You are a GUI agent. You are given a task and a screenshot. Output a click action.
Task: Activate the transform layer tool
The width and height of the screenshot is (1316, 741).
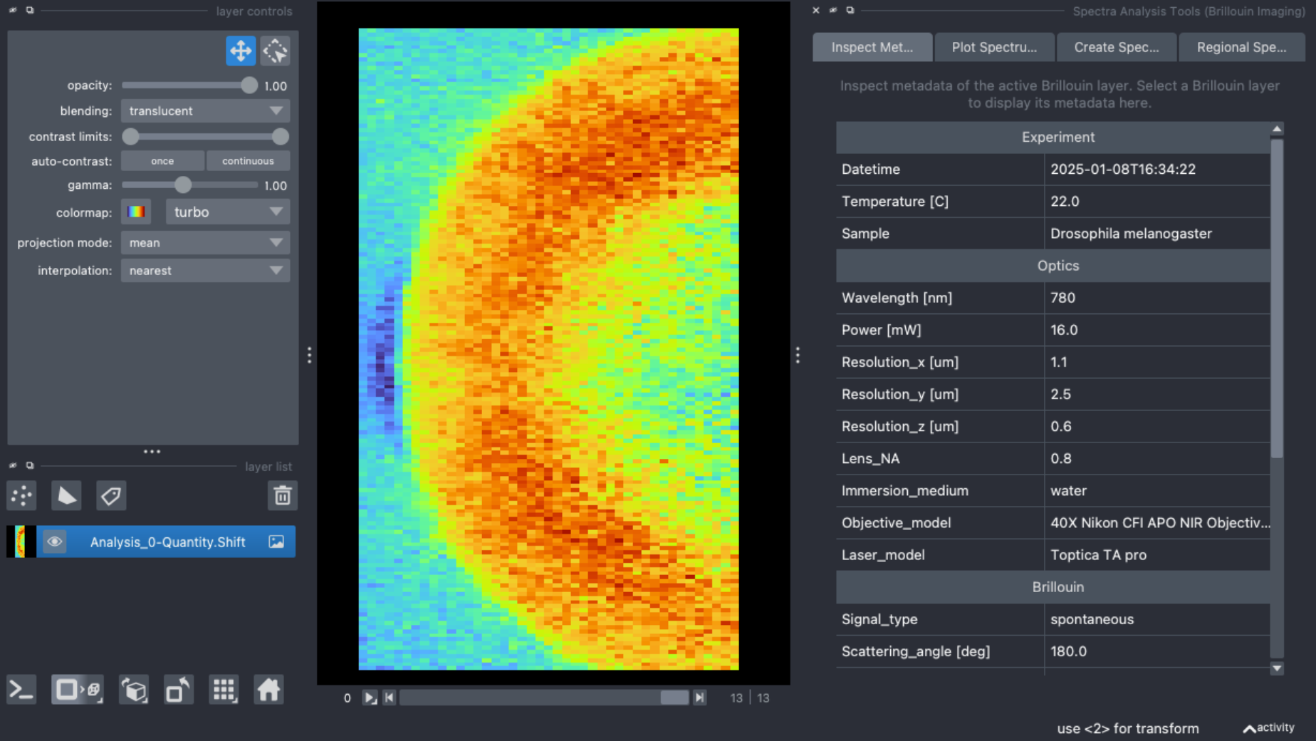(275, 51)
